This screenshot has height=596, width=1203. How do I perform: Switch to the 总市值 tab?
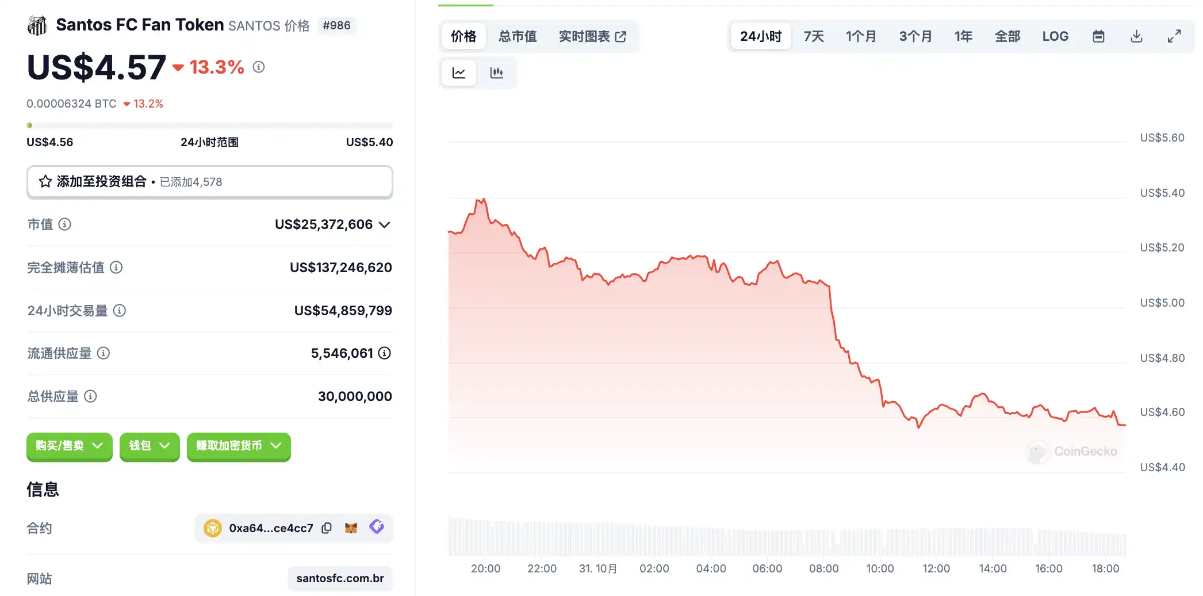click(x=518, y=37)
